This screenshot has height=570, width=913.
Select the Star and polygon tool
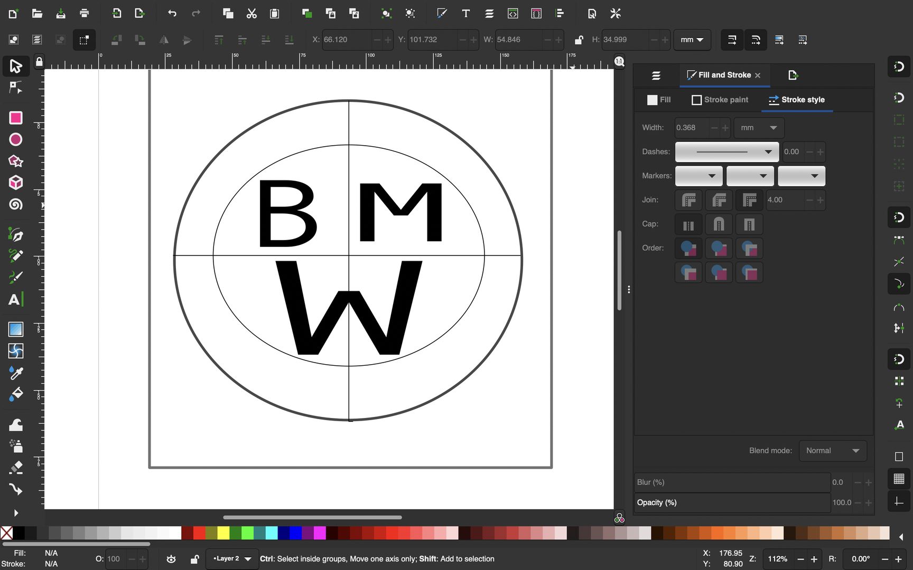point(16,161)
